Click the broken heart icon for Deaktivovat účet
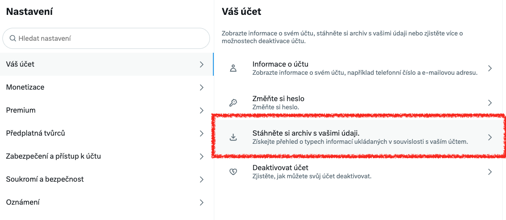The height and width of the screenshot is (220, 506). pyautogui.click(x=234, y=172)
